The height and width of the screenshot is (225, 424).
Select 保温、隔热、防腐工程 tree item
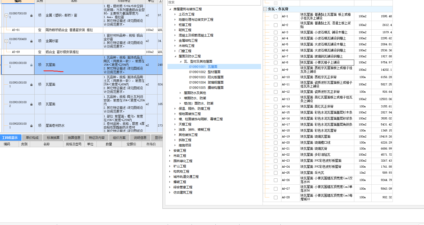coord(194,109)
